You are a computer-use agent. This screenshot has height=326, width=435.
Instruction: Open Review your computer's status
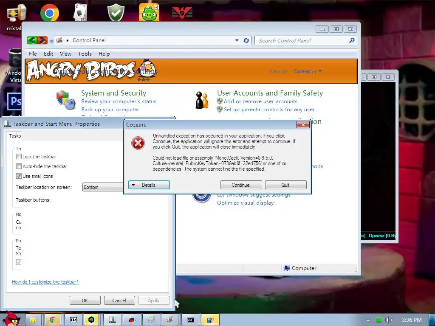click(119, 101)
